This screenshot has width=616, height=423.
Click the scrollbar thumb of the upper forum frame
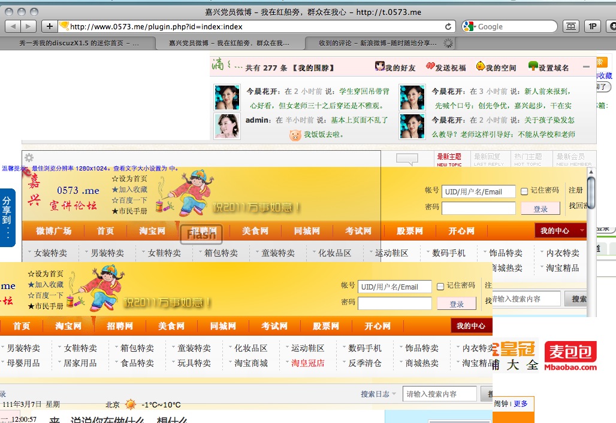point(591,193)
